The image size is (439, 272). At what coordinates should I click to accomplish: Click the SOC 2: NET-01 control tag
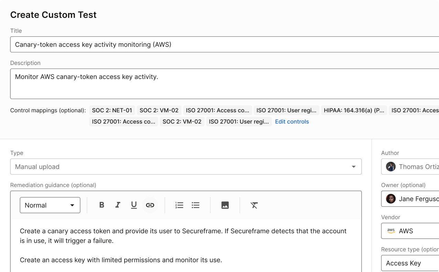pos(112,110)
